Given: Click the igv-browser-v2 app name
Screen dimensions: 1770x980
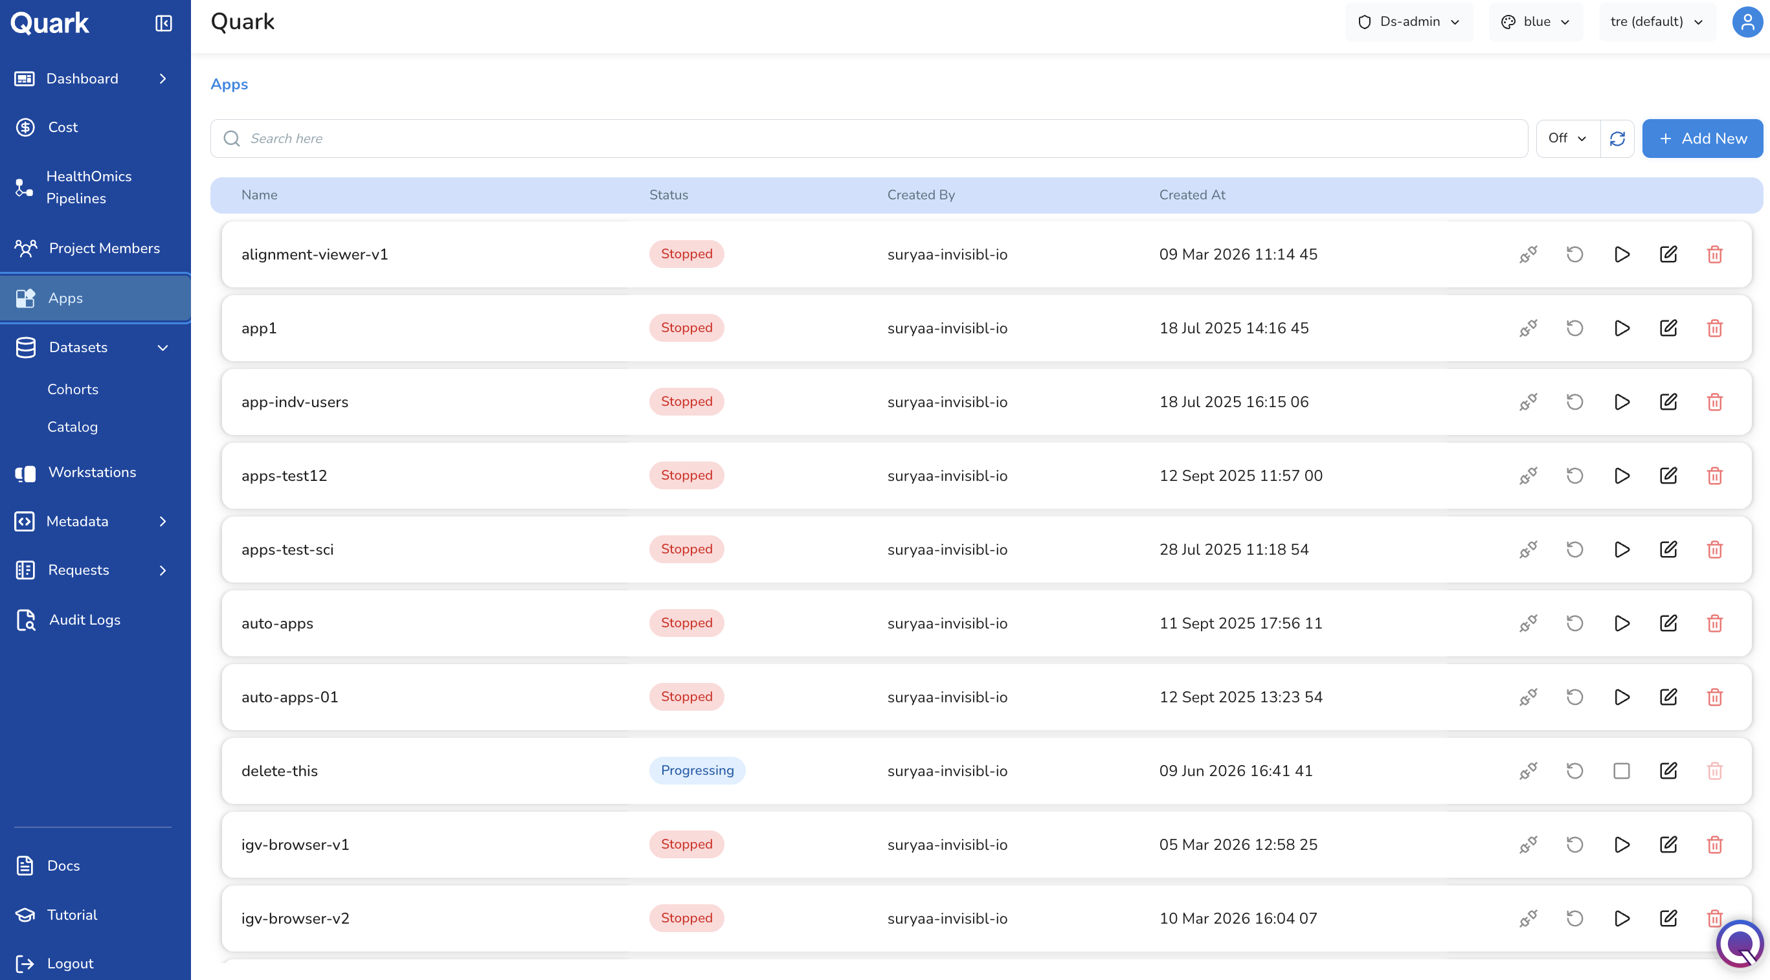Looking at the screenshot, I should pos(295,919).
